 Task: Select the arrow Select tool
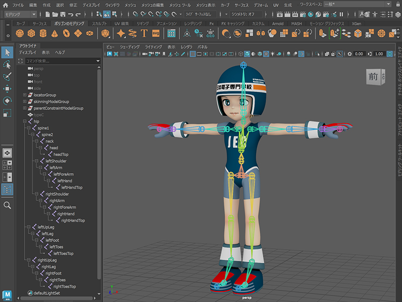click(8, 52)
